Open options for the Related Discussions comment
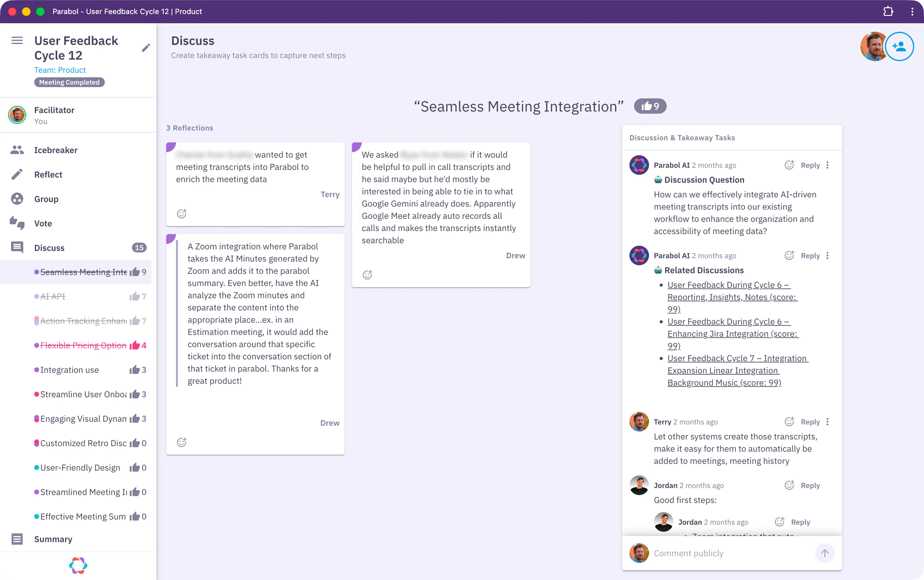 (827, 255)
